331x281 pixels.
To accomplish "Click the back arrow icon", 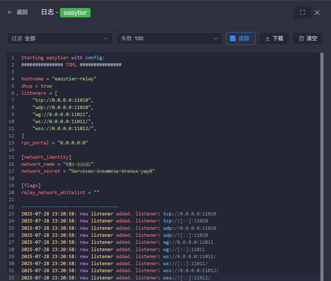I will [x=10, y=12].
